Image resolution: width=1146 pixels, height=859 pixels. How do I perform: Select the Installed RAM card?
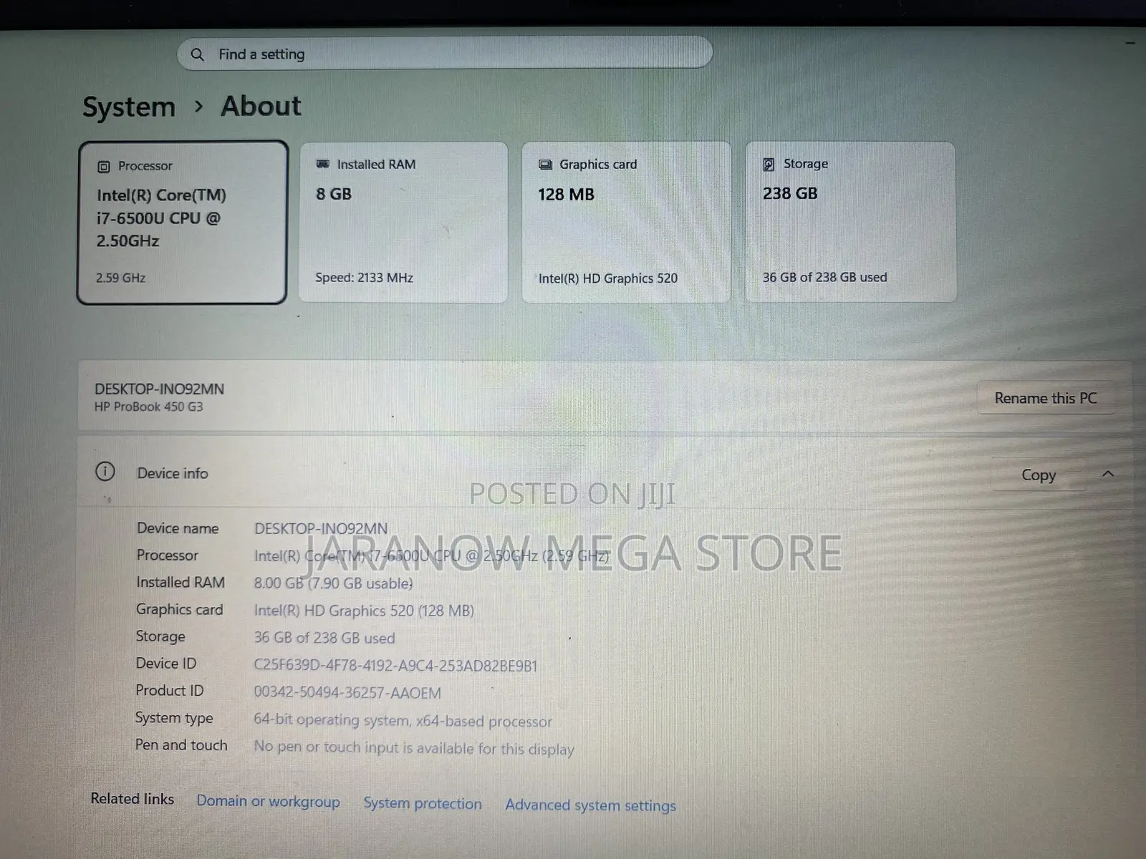403,222
